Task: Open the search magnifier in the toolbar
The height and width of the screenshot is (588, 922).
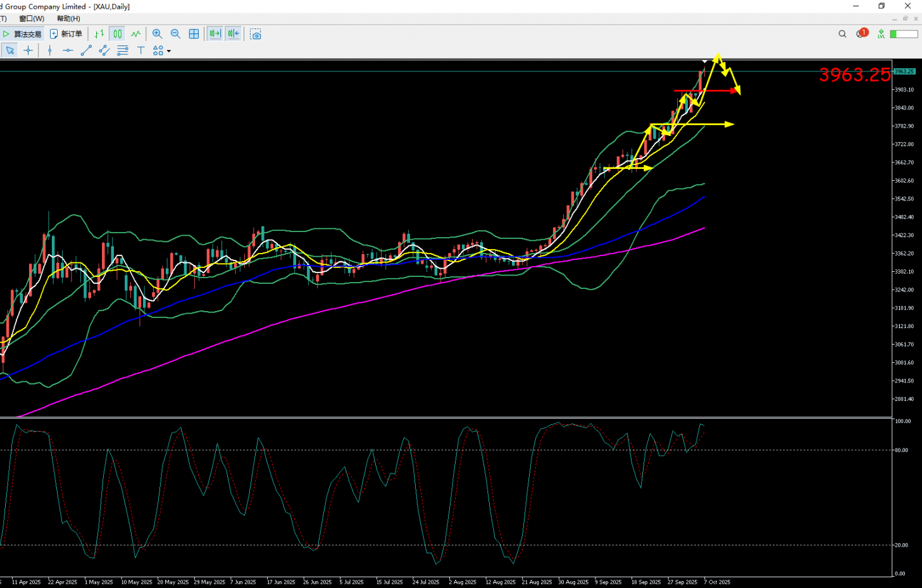Action: tap(842, 34)
